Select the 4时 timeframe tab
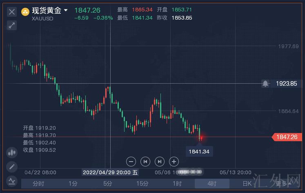 [x=212, y=184]
